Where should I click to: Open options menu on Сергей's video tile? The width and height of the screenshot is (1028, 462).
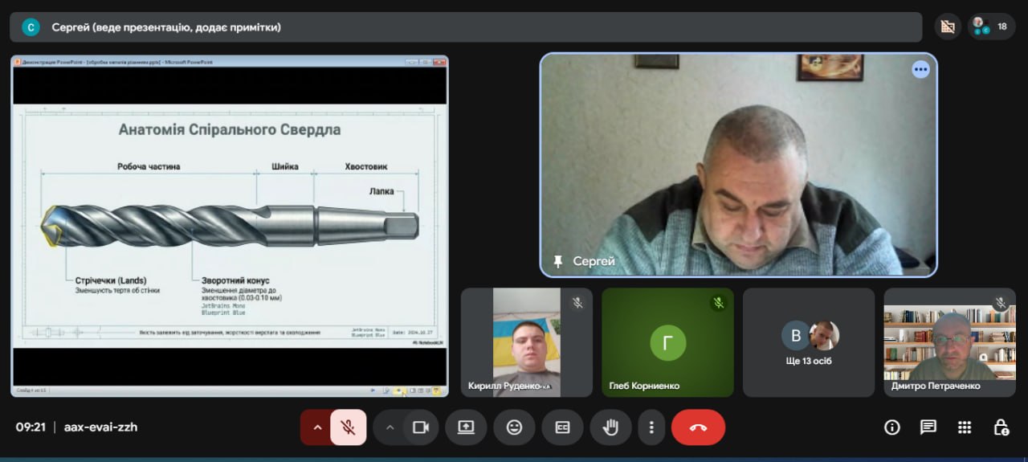(x=920, y=70)
